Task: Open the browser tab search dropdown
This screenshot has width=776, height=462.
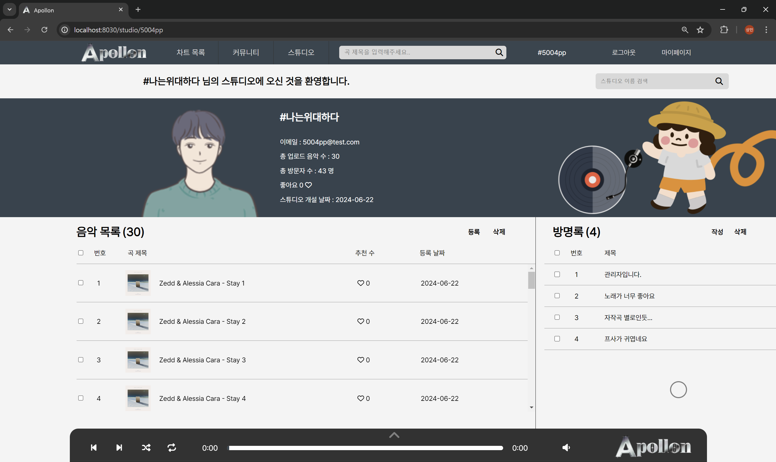Action: (9, 10)
